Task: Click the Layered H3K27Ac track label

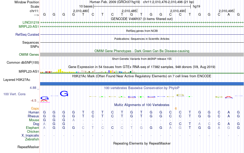Action: click(17, 80)
